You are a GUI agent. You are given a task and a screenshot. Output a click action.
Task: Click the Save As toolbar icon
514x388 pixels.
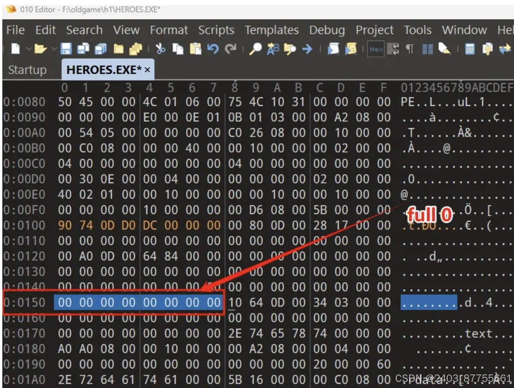pyautogui.click(x=83, y=49)
